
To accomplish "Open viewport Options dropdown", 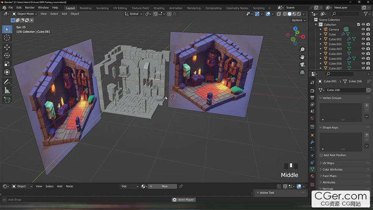I will (x=298, y=20).
